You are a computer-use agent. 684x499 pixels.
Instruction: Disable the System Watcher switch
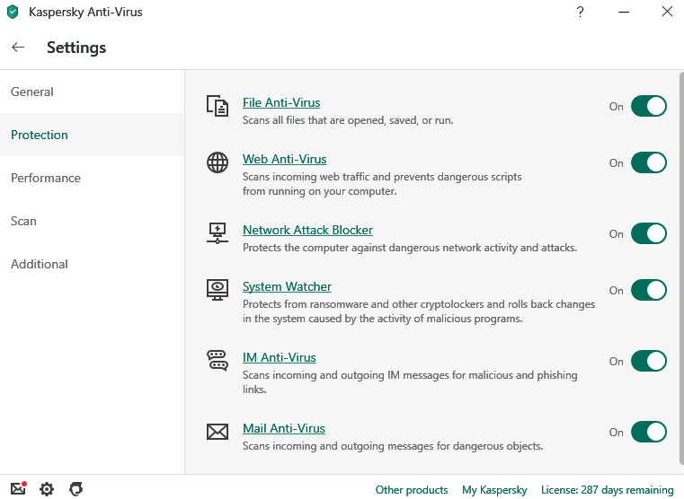649,291
